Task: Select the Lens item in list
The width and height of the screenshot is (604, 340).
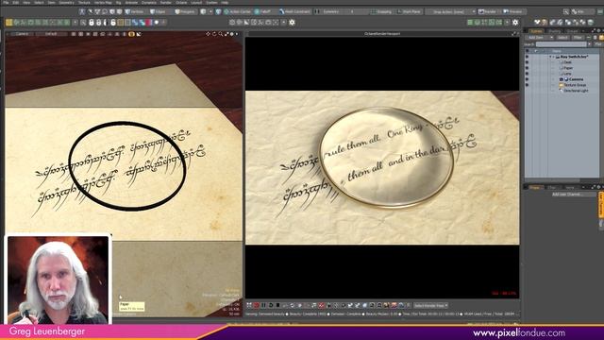Action: point(568,74)
